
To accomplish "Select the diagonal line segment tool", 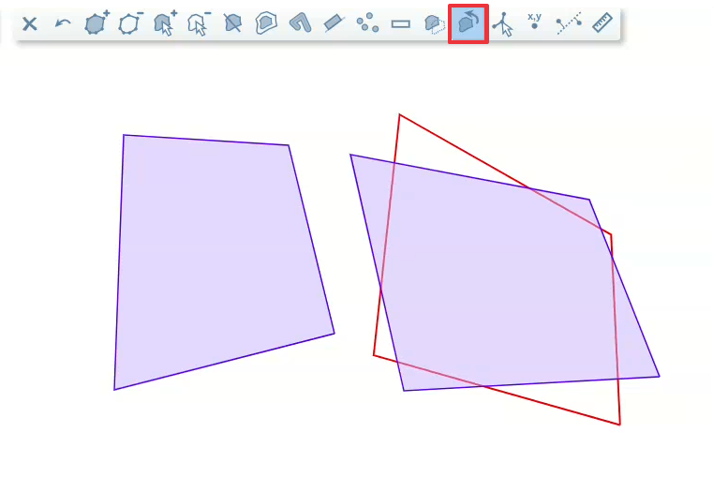I will click(x=334, y=23).
